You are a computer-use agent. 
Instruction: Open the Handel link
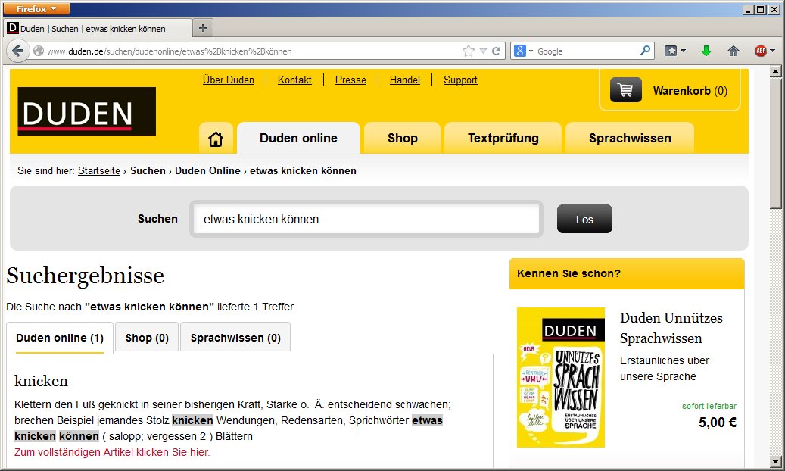tap(404, 80)
